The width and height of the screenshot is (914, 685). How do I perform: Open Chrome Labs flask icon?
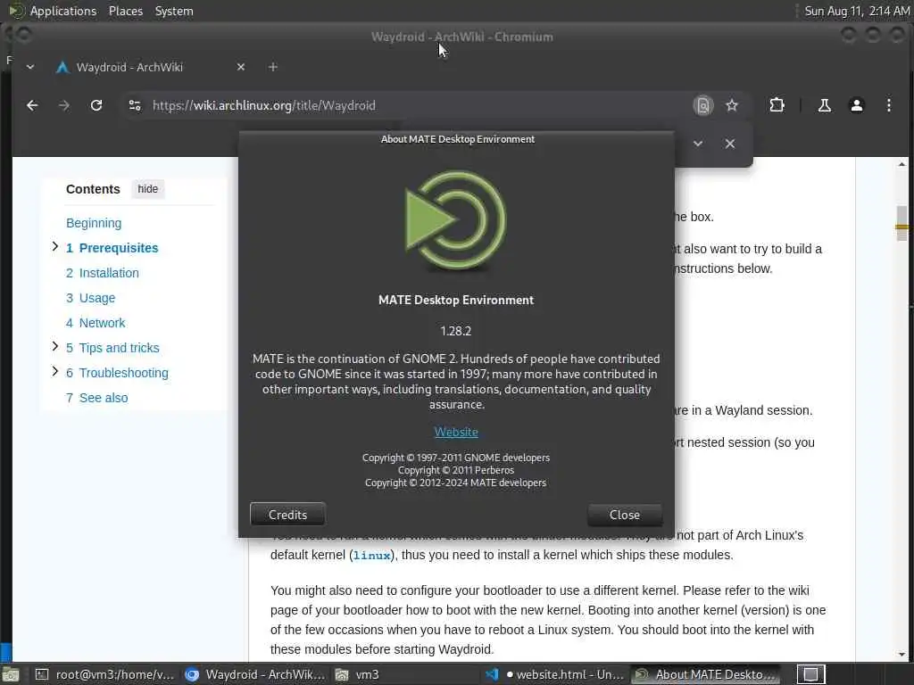pos(824,105)
